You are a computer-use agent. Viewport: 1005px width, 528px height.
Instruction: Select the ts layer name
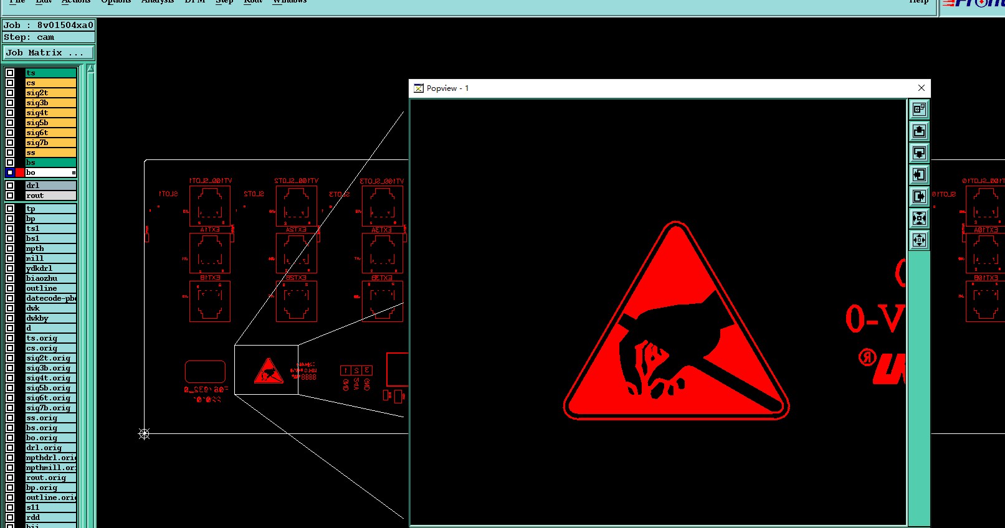[50, 73]
